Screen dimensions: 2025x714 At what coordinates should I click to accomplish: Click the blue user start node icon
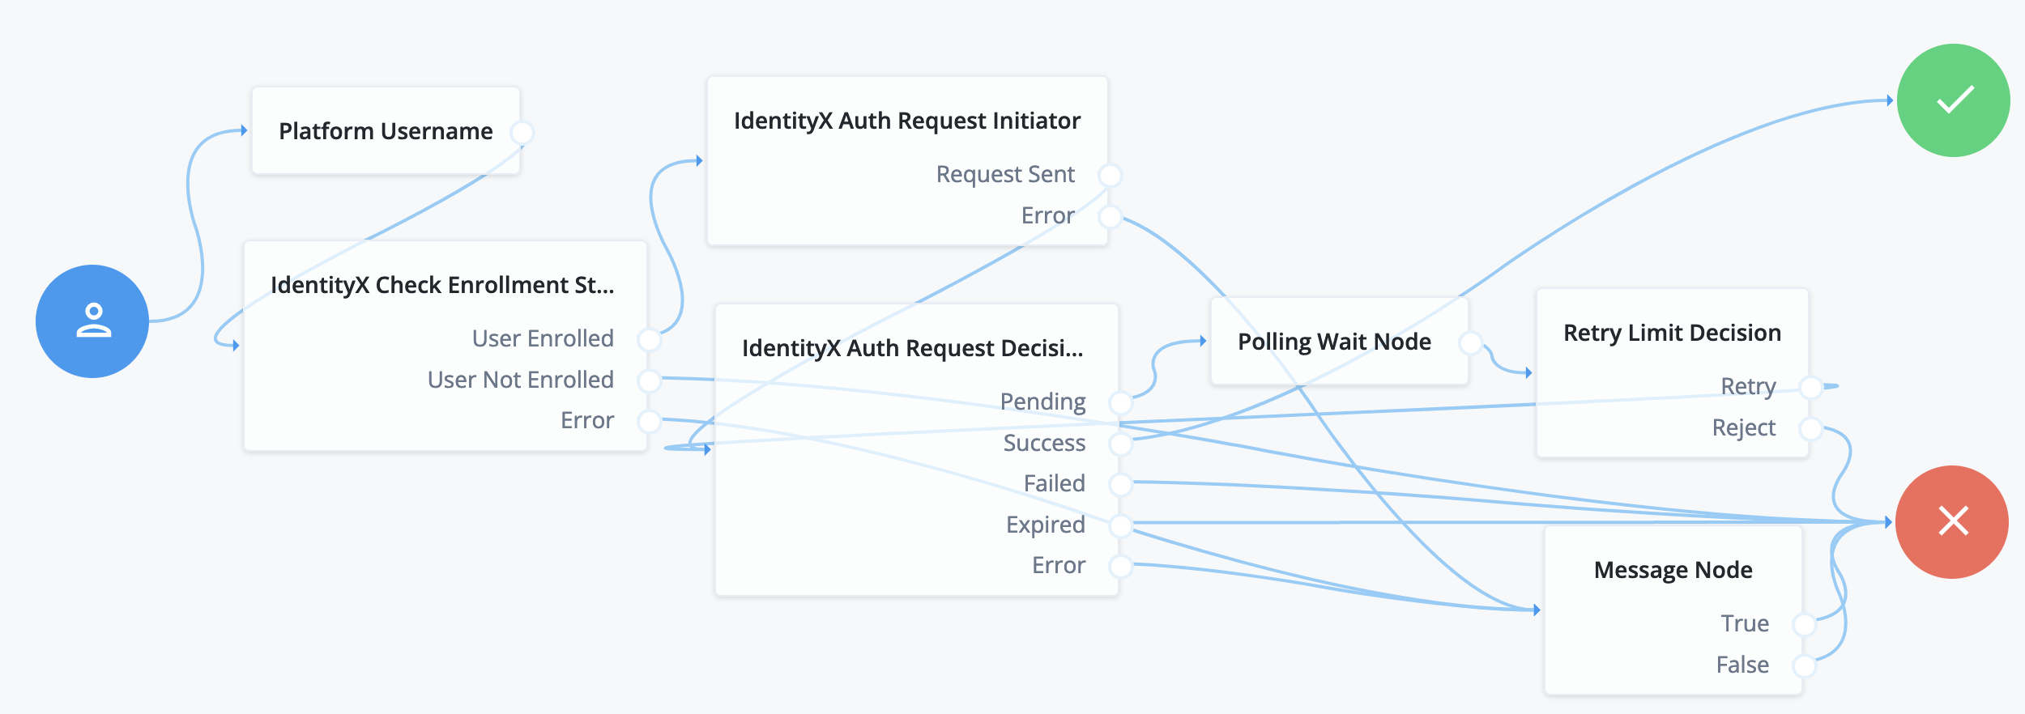(x=92, y=321)
